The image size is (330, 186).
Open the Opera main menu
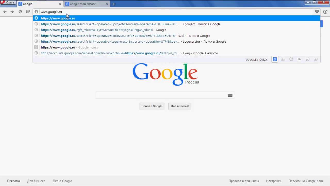coord(8,3)
